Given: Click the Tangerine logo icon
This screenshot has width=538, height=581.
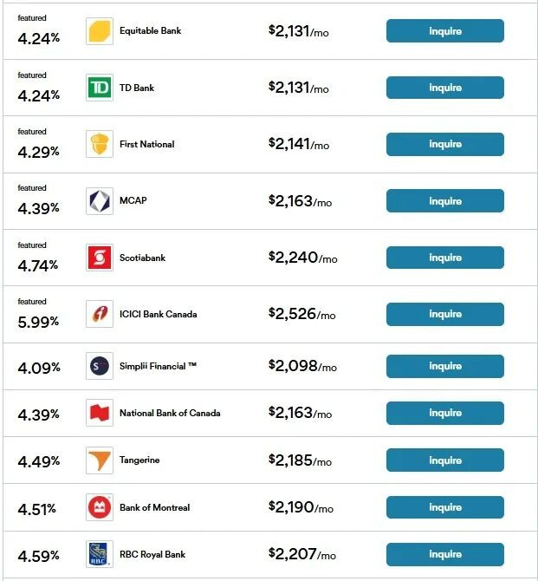Looking at the screenshot, I should point(100,460).
